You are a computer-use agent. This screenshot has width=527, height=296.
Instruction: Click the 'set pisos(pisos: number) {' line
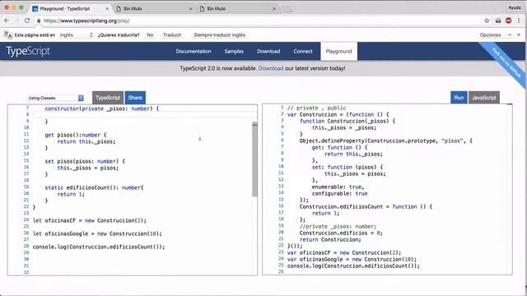85,161
